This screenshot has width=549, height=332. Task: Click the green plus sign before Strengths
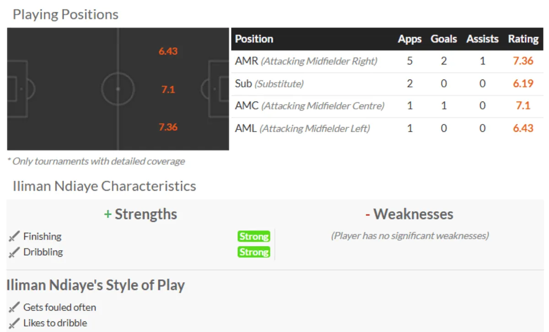coord(108,214)
